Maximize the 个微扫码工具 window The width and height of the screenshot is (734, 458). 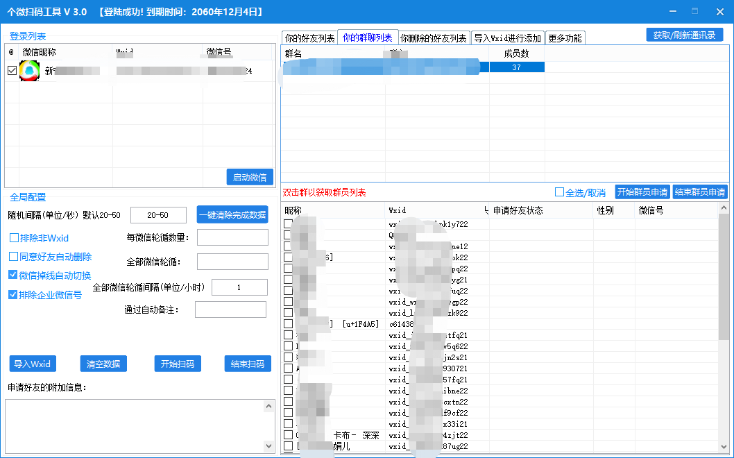click(x=694, y=11)
